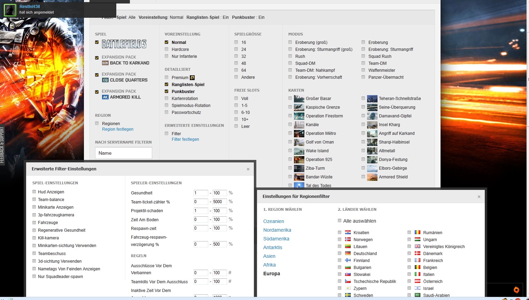Open the Region festlegen link

[x=118, y=129]
